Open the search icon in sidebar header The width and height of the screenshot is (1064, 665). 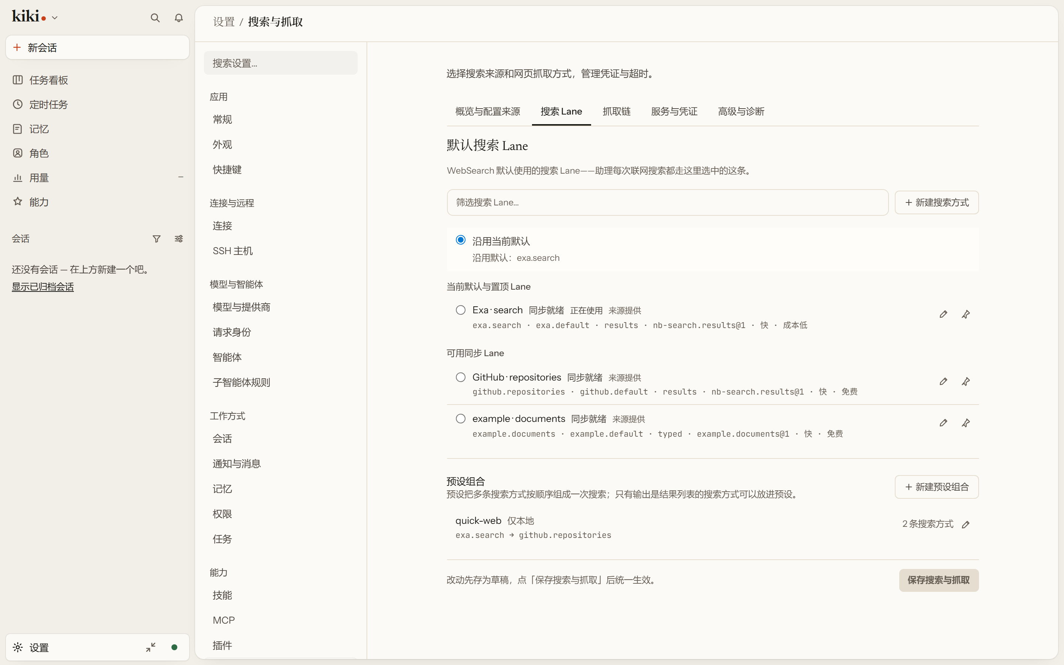click(x=155, y=18)
